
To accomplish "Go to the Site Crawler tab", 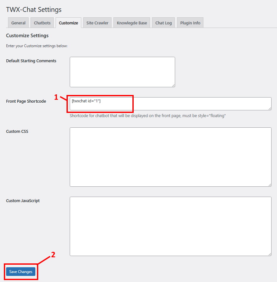I will (x=97, y=23).
